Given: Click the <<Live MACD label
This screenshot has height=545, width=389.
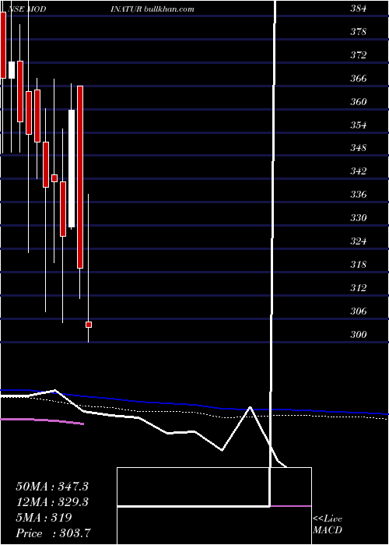Looking at the screenshot, I should (x=328, y=525).
